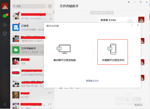This screenshot has width=150, height=109.
Task: Minimize the main WeChat window
Action: [x=135, y=2]
